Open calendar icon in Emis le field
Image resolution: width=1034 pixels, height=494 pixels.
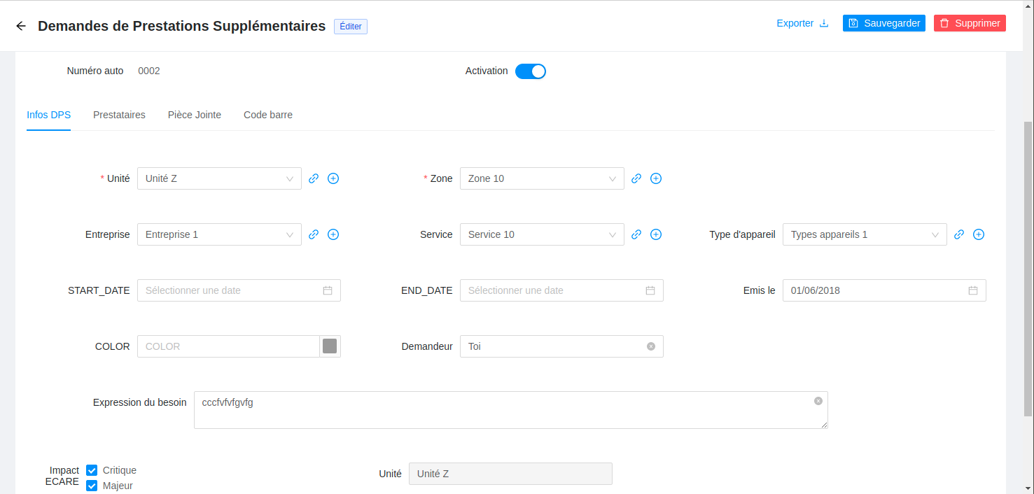[x=973, y=290]
